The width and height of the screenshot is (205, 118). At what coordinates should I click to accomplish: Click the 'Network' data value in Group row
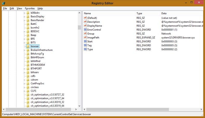point(166,34)
